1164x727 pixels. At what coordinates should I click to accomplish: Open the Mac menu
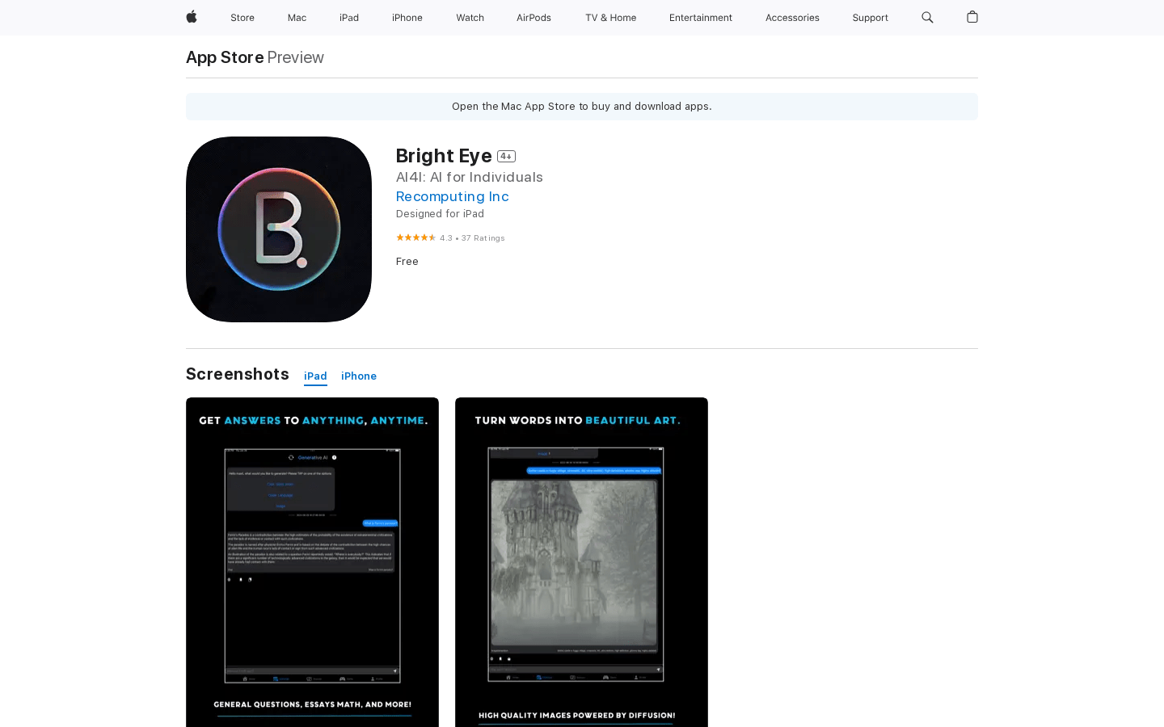tap(297, 18)
